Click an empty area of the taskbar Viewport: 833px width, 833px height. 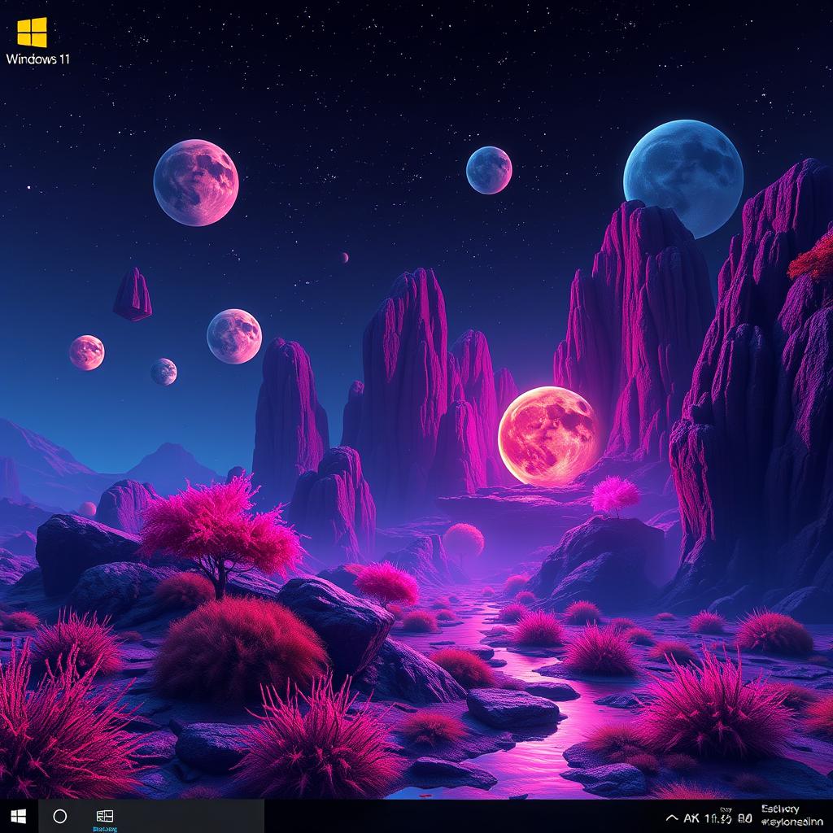(407, 819)
